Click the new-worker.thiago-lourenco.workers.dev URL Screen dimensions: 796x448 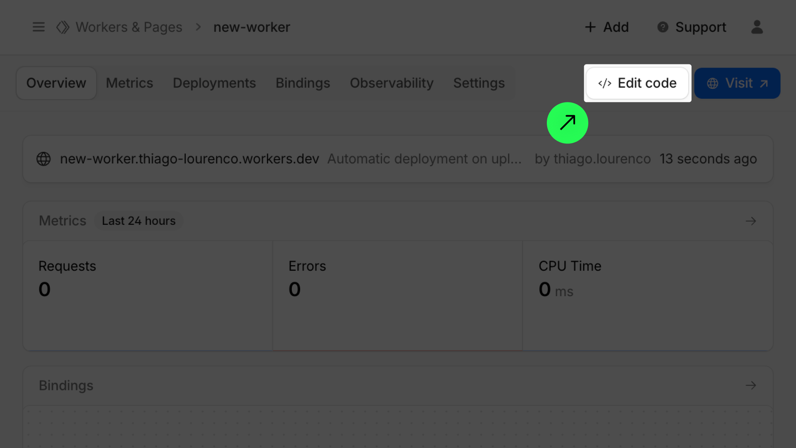(189, 158)
